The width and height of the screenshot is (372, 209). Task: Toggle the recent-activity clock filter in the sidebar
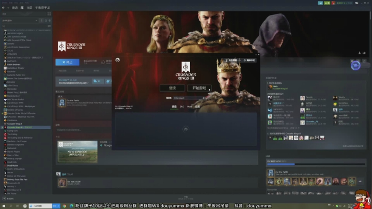click(x=46, y=20)
